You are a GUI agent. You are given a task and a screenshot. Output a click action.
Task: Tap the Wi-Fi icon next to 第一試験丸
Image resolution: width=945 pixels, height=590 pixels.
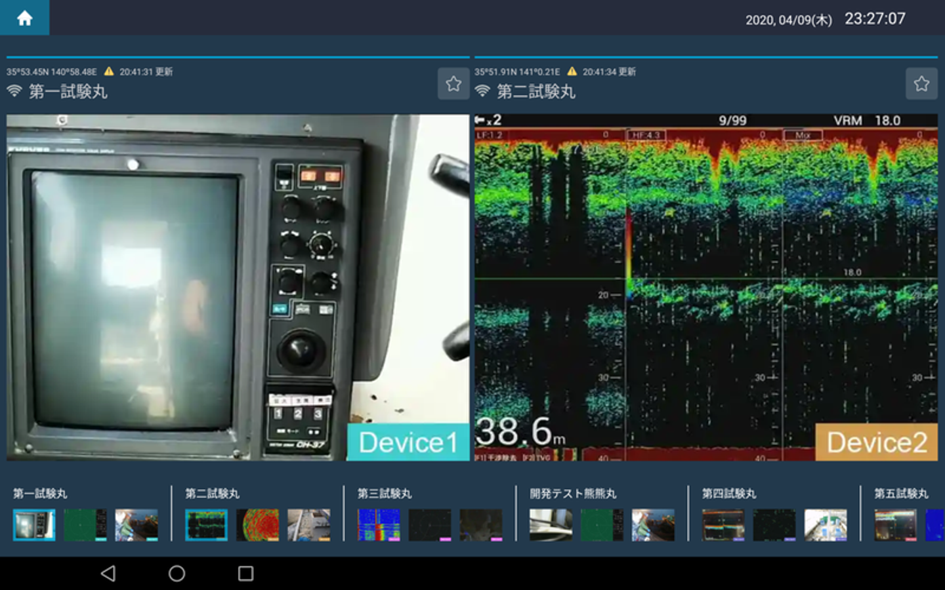14,91
